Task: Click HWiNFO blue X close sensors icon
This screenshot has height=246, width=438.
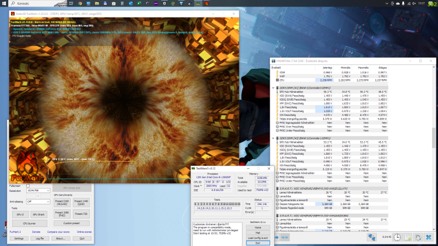Action: point(429,237)
